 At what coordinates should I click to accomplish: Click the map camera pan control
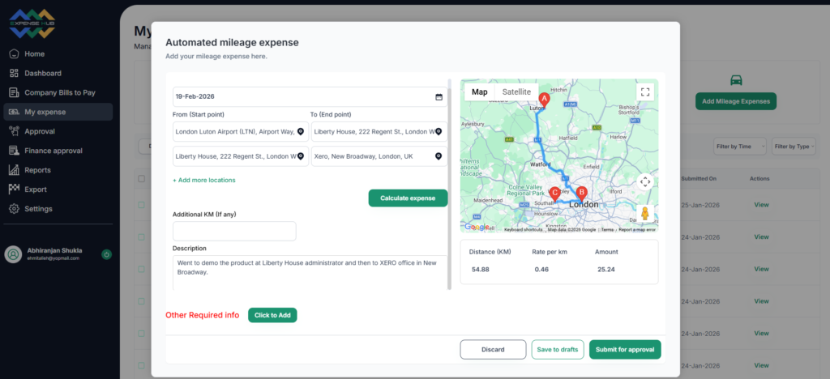[x=644, y=182]
